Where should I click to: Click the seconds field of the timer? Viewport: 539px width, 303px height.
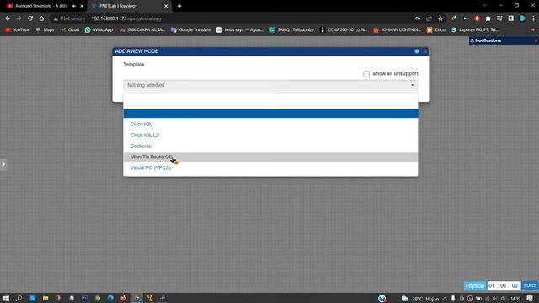515,286
